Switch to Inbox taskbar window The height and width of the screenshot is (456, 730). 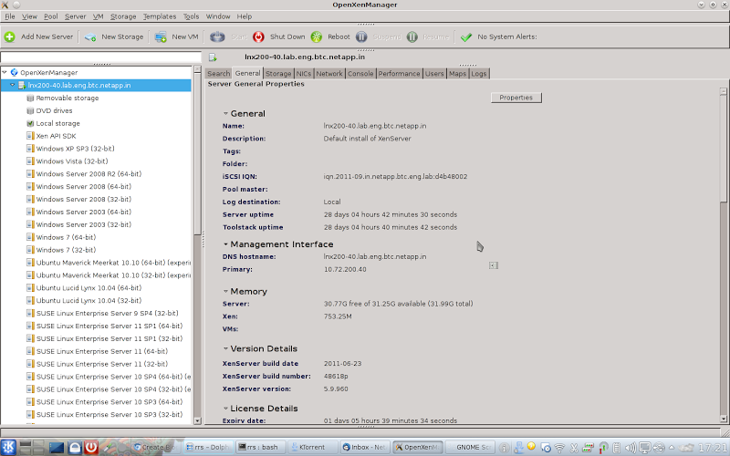pyautogui.click(x=366, y=447)
